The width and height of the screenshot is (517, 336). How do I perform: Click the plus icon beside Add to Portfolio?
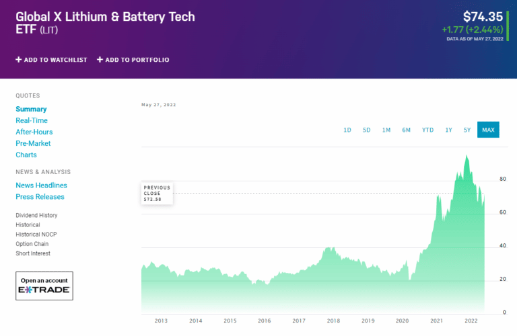pos(100,60)
